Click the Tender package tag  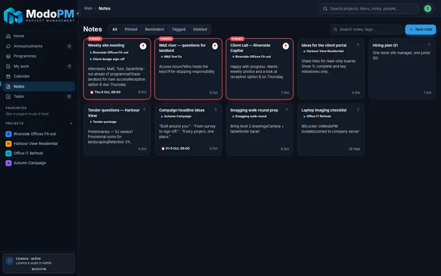pyautogui.click(x=103, y=122)
